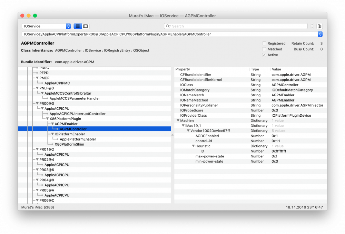
Task: Collapse the PR00@0 tree node
Action: pyautogui.click(x=37, y=104)
